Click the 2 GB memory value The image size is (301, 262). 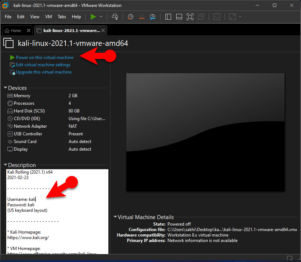pyautogui.click(x=73, y=96)
